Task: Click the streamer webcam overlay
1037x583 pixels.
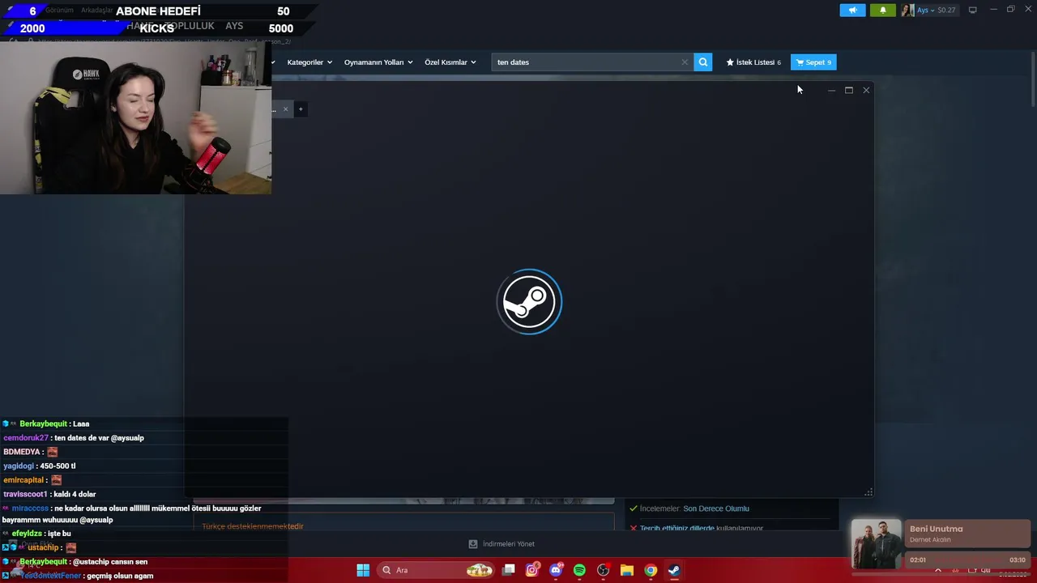Action: click(136, 118)
